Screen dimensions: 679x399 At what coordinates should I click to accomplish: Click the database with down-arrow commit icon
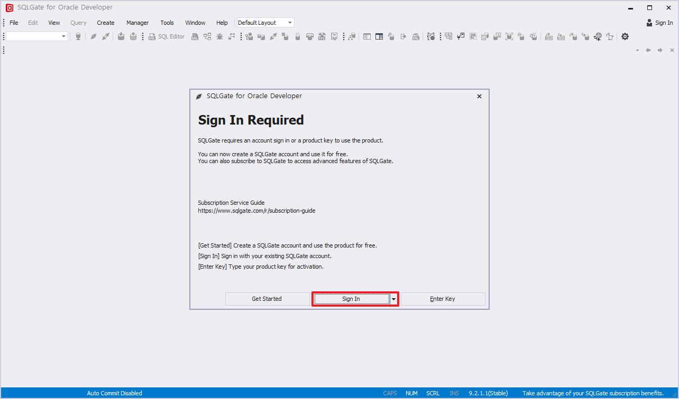pyautogui.click(x=121, y=36)
